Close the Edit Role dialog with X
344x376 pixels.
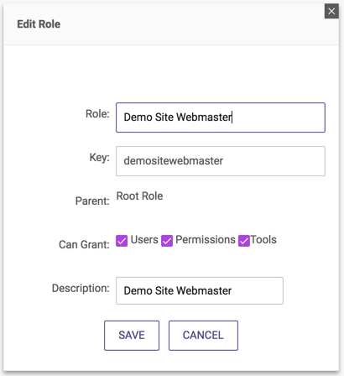[x=331, y=11]
